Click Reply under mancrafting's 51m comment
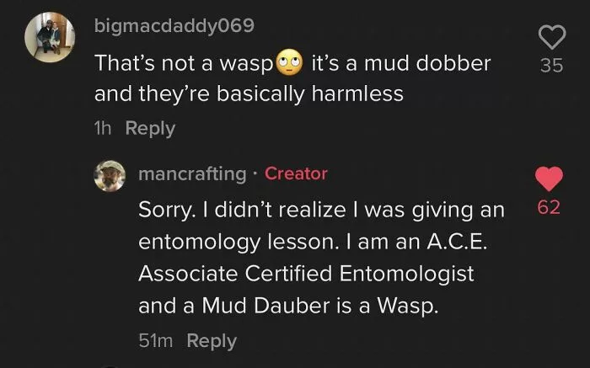 212,340
